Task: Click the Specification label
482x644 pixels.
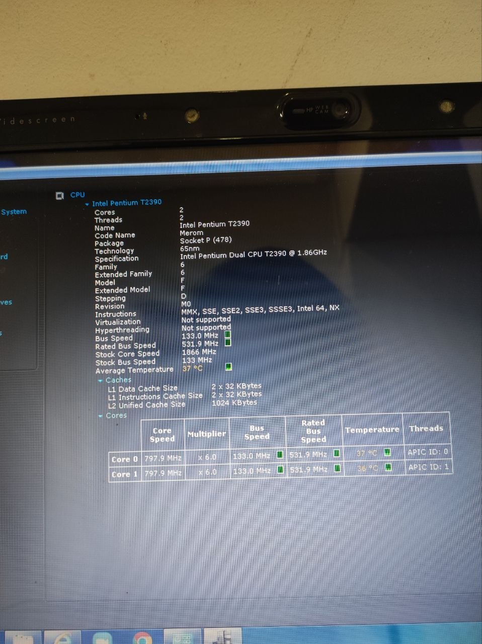Action: [x=117, y=259]
